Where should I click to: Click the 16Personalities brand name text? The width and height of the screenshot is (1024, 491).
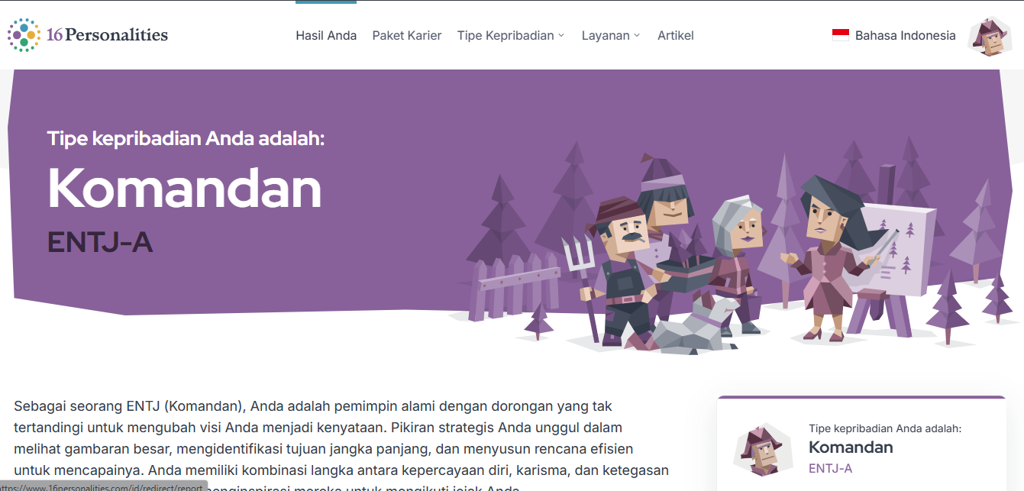(107, 34)
